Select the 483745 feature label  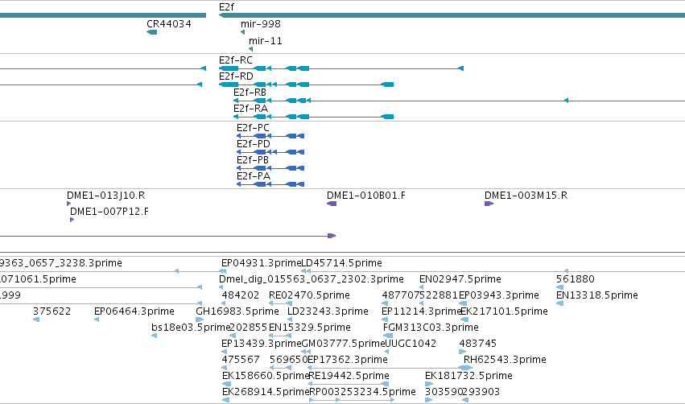coord(478,344)
